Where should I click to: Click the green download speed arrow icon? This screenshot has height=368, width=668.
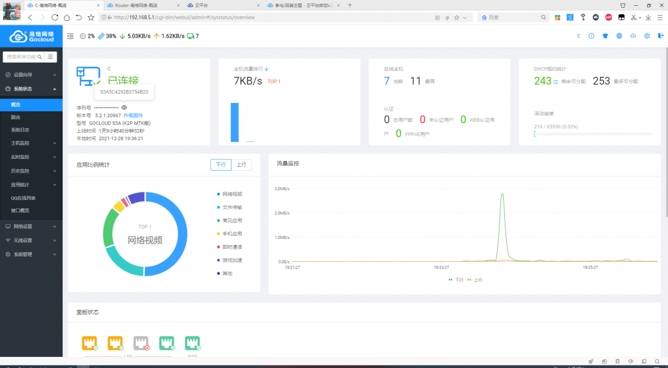coord(122,36)
